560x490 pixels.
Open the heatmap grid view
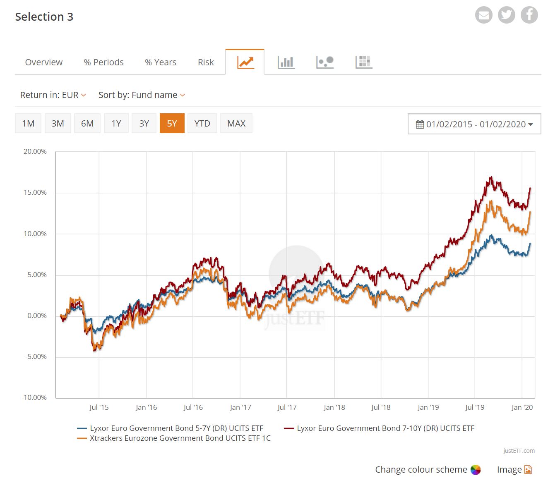[364, 62]
